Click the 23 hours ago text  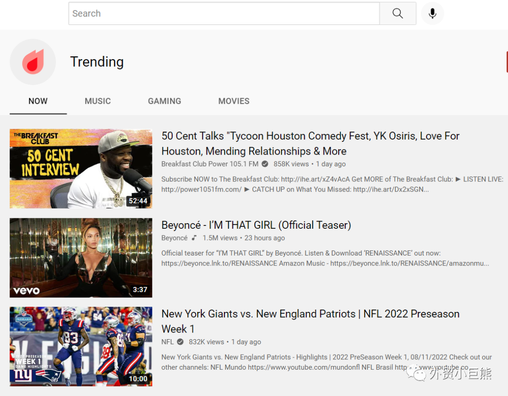click(x=265, y=238)
